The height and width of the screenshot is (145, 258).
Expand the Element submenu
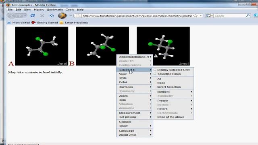click(x=173, y=92)
